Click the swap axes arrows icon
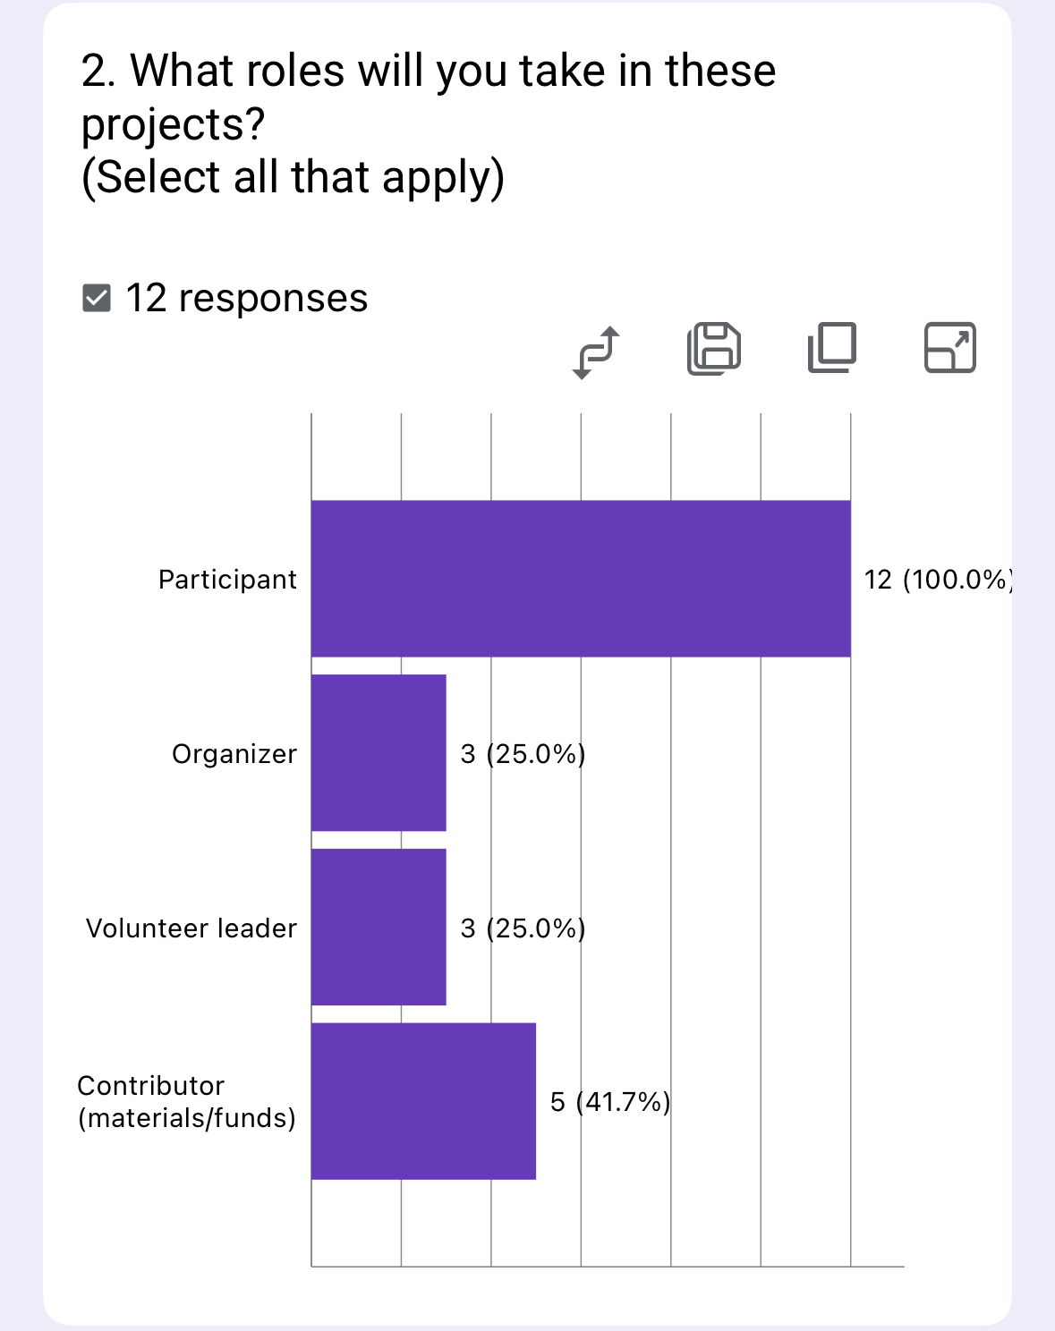Viewport: 1055px width, 1331px height. pos(596,352)
